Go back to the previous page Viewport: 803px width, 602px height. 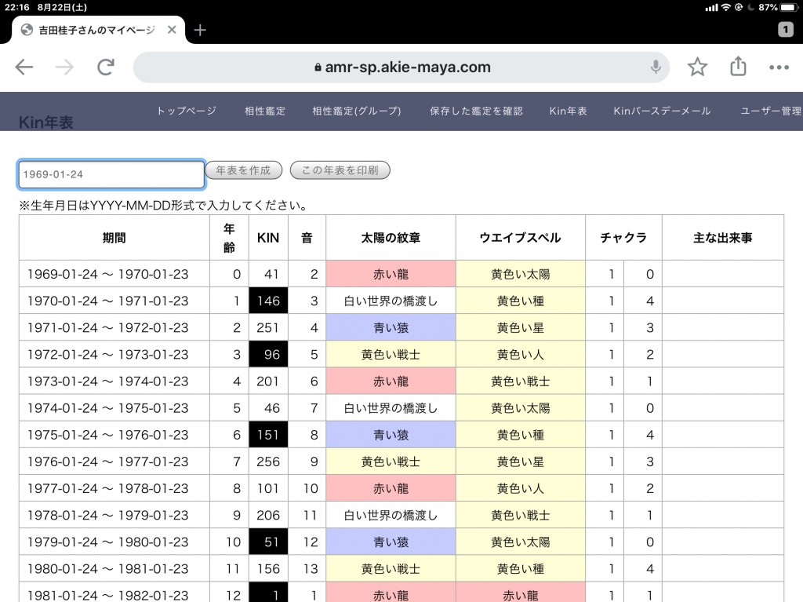24,67
